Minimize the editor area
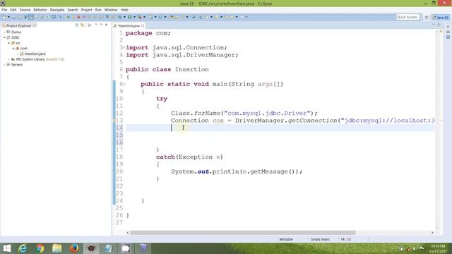Screen dimensions: 452x254 pos(433,25)
